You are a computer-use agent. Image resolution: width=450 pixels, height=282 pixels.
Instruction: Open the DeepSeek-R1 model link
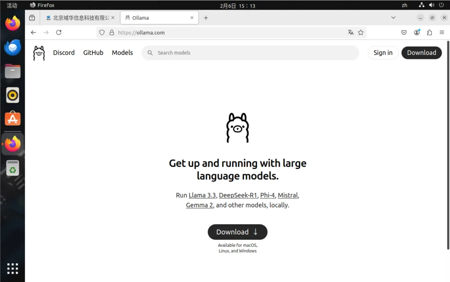[x=238, y=195]
